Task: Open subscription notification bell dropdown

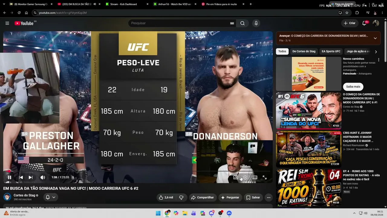Action: [50, 197]
